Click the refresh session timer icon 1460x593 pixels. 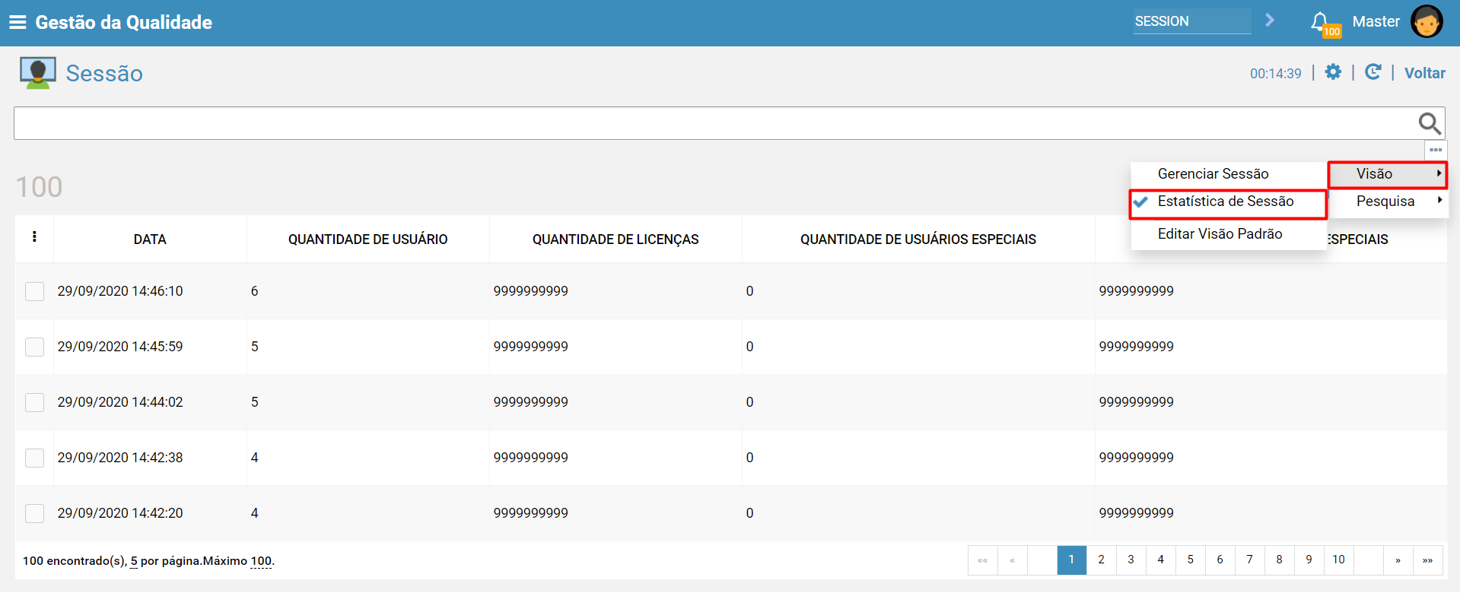click(x=1373, y=72)
